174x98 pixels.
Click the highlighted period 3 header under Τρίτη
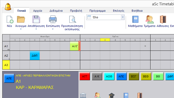click(x=105, y=40)
